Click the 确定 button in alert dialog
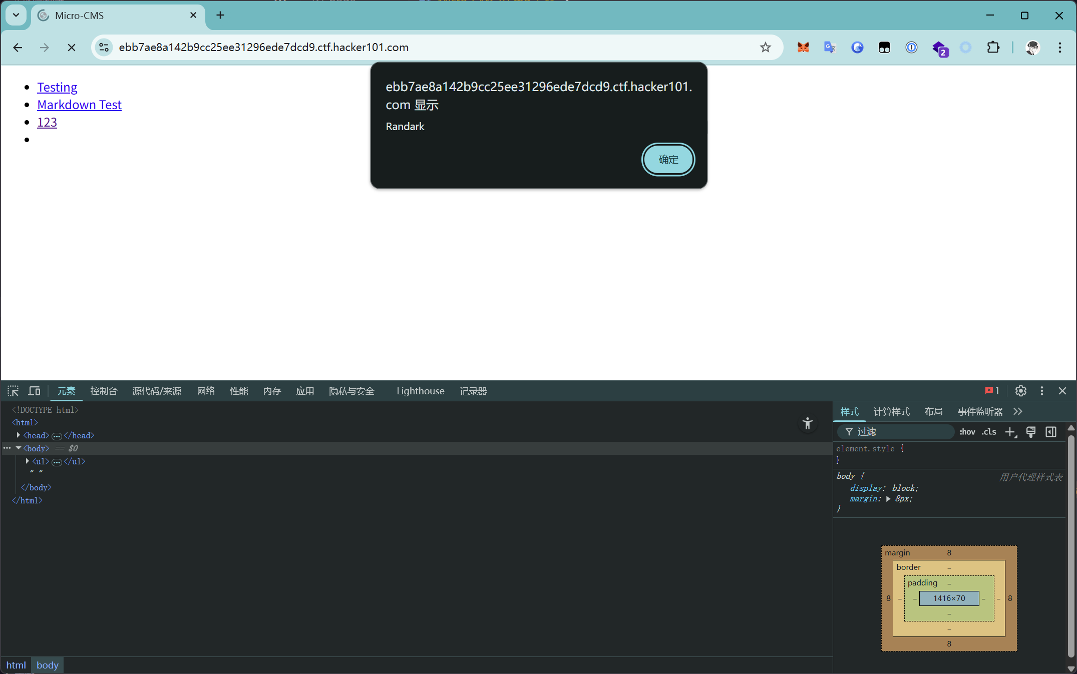1077x674 pixels. click(668, 160)
